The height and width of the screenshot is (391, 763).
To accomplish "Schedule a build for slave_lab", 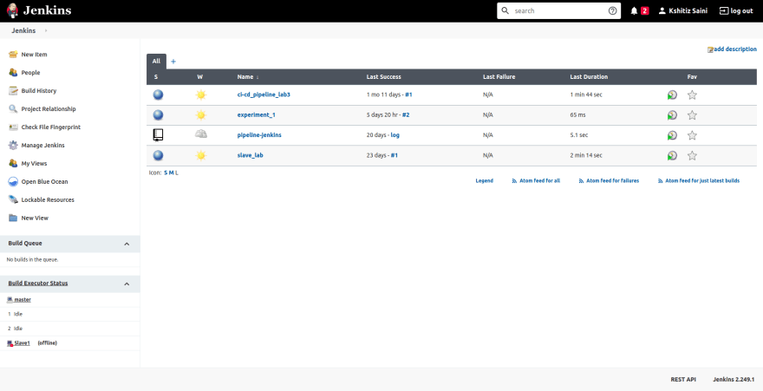I will (x=672, y=156).
